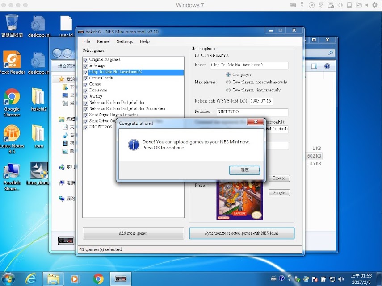
Task: Open Foxit Reader desktop shortcut
Action: (12, 62)
